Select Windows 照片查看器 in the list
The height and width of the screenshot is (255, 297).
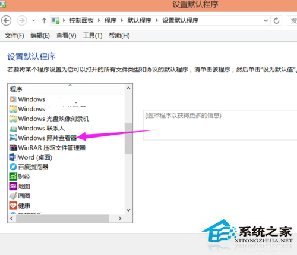pyautogui.click(x=48, y=138)
